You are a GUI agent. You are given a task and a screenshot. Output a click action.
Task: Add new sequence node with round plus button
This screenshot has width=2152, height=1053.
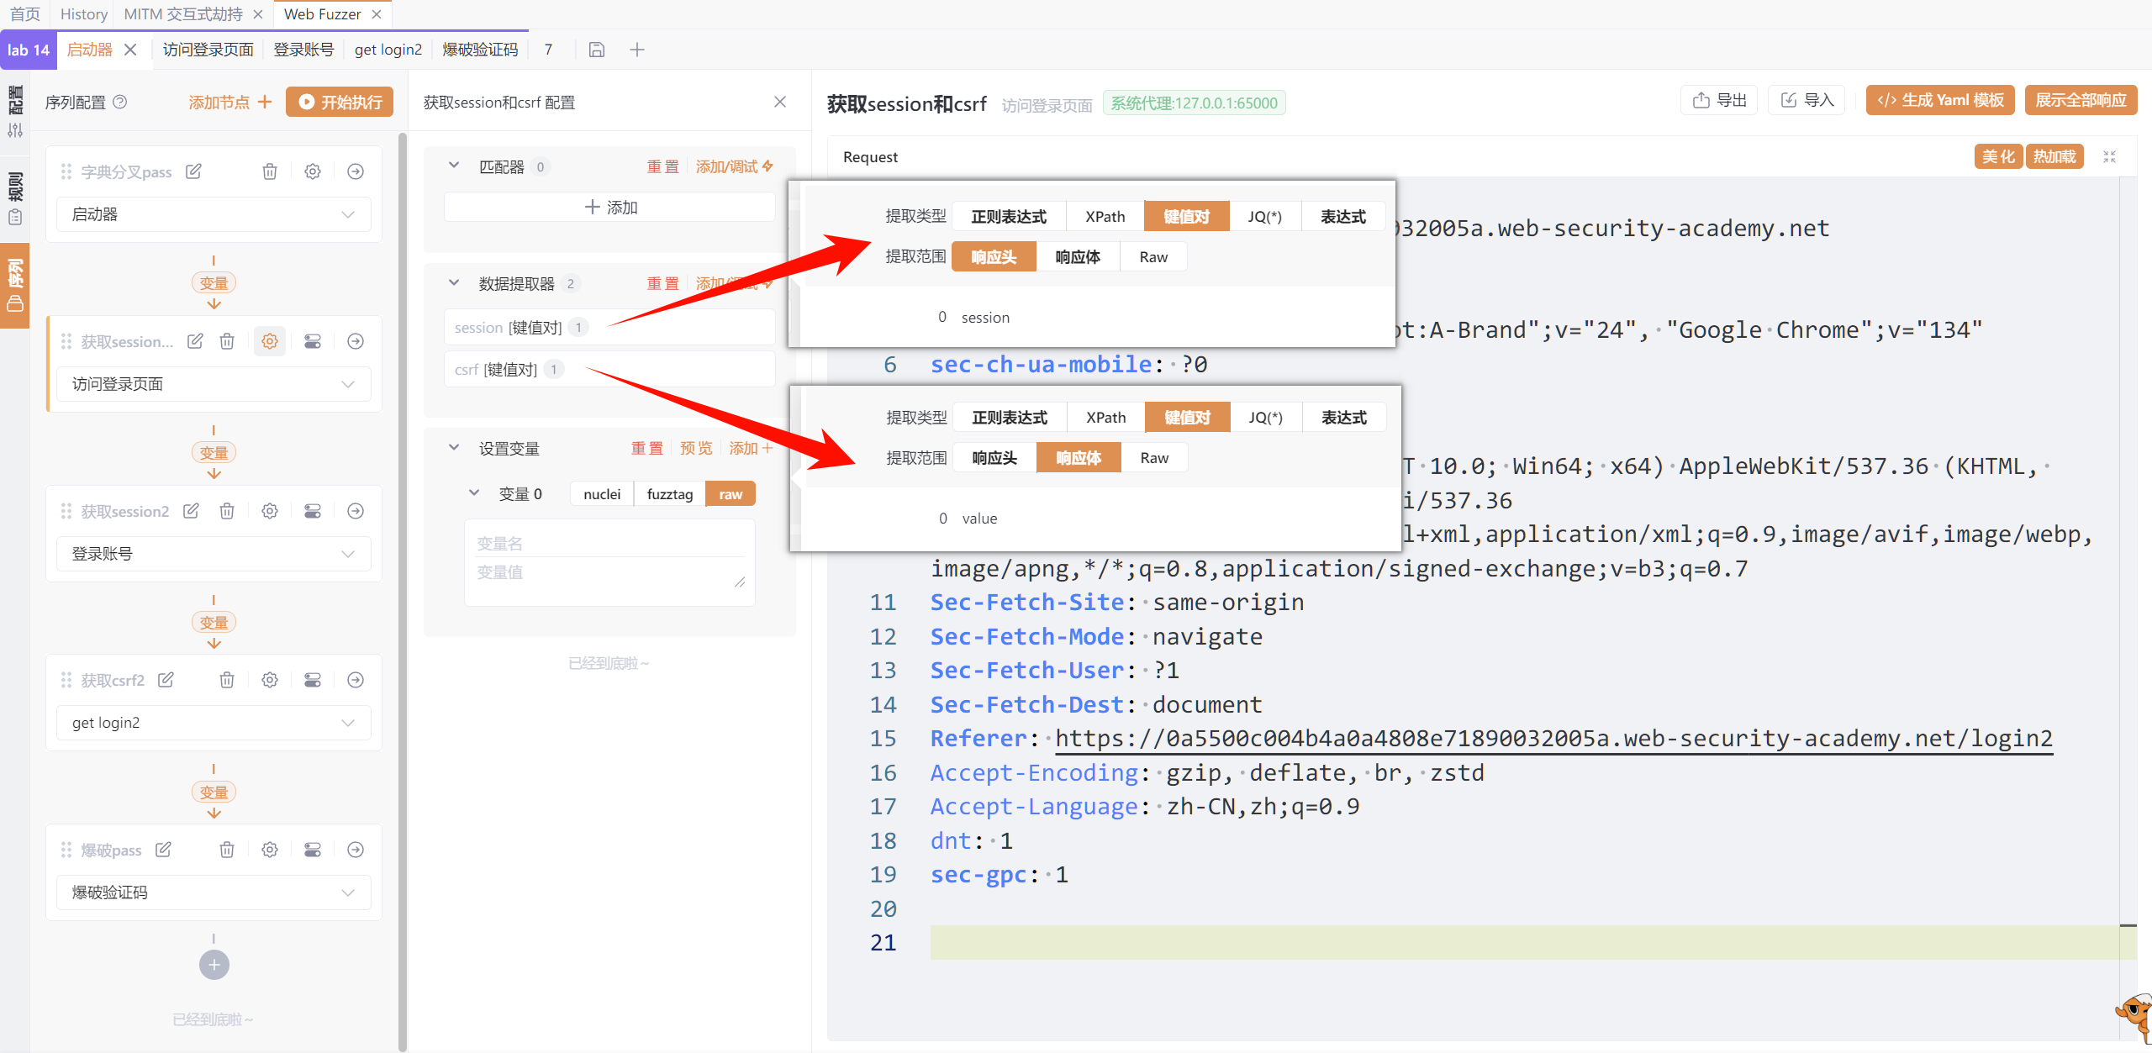pos(214,965)
